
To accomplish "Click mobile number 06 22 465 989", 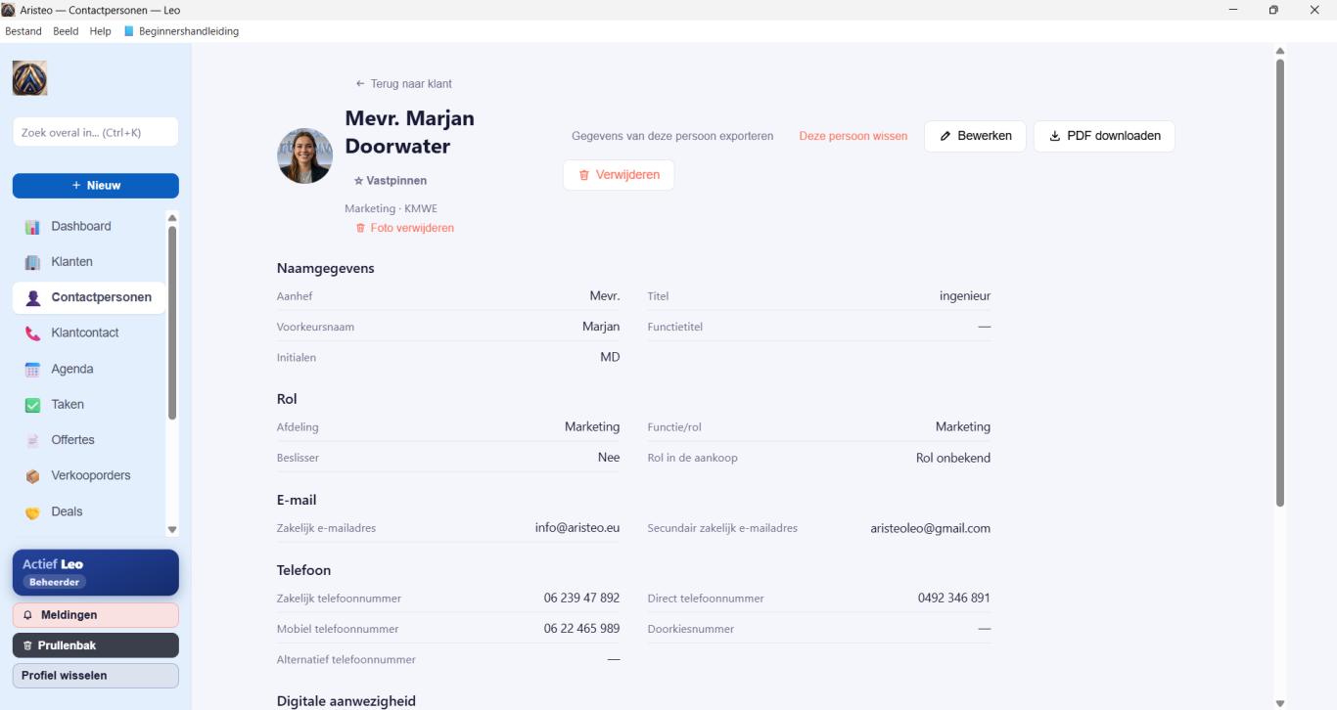I will (x=582, y=629).
